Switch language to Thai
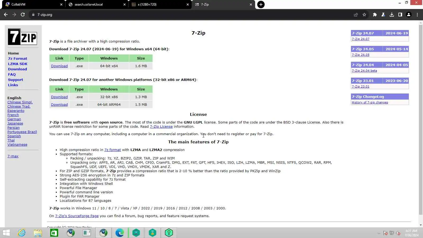This screenshot has width=423, height=238. (x=11, y=140)
